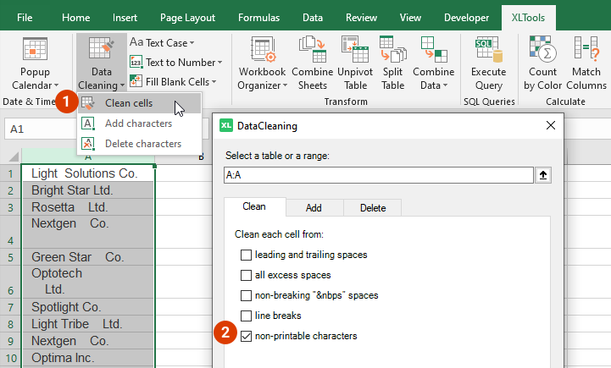The height and width of the screenshot is (368, 611).
Task: Switch to the View ribbon tab
Action: click(x=410, y=18)
